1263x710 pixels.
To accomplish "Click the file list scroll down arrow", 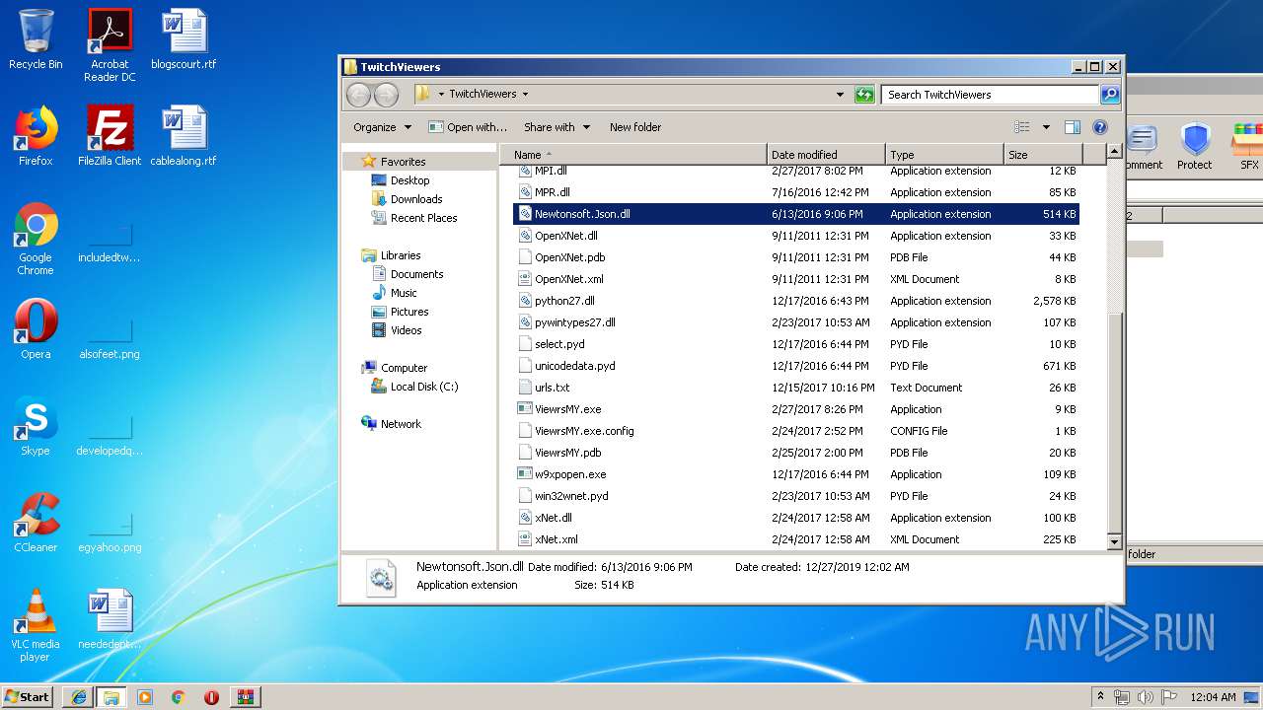I will click(1115, 541).
